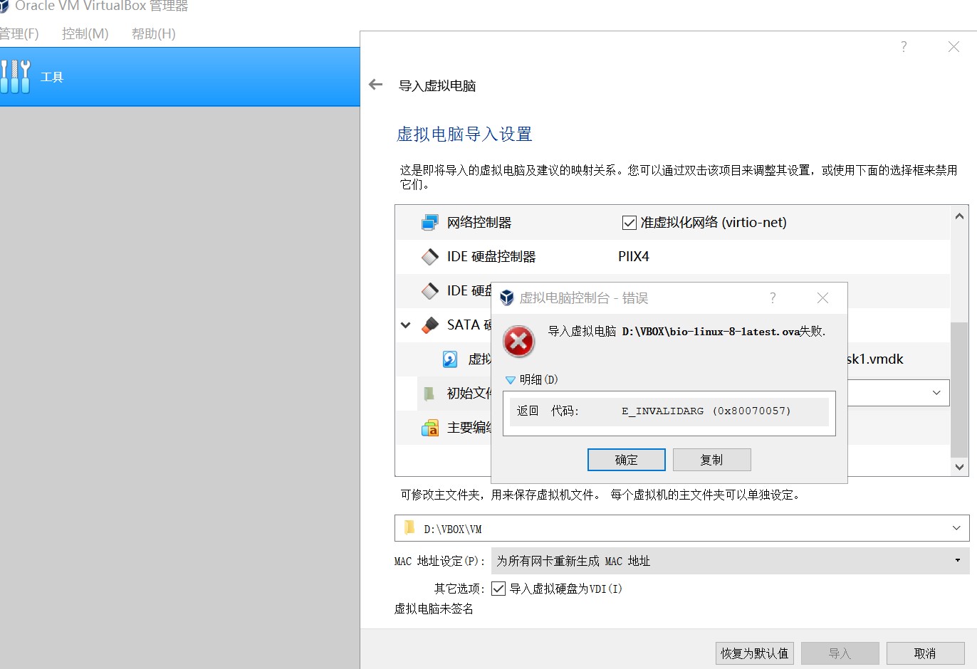Select the SATA controller icon
Screen dimensions: 977x669
click(x=430, y=325)
